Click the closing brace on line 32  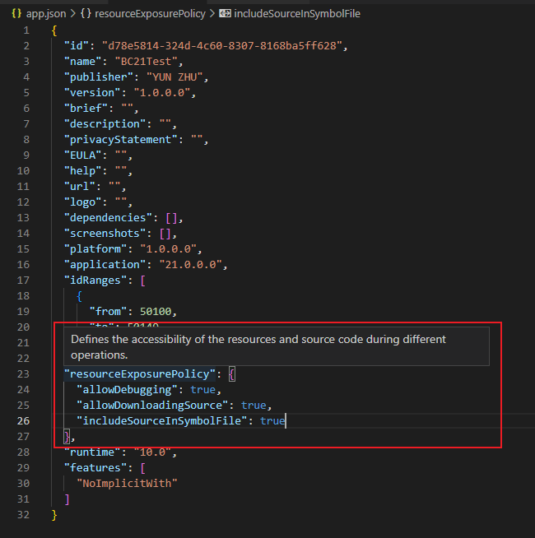(54, 515)
